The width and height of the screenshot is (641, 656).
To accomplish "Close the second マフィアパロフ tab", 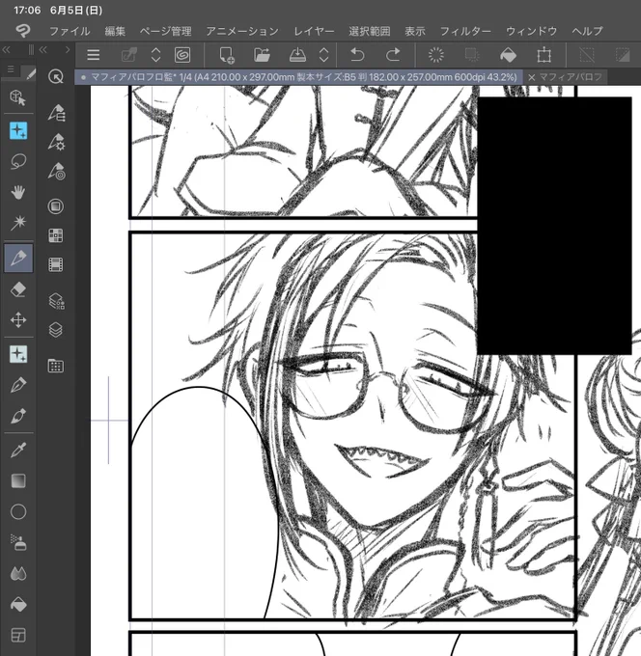I will (531, 77).
